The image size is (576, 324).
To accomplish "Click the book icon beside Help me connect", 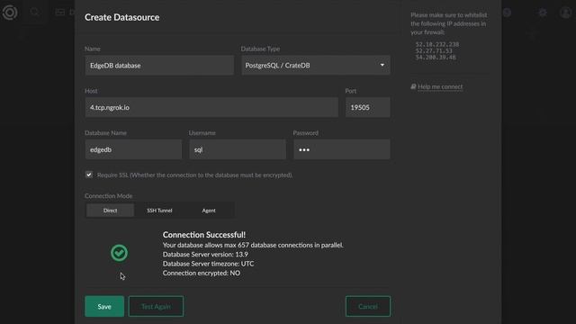I will coord(413,86).
